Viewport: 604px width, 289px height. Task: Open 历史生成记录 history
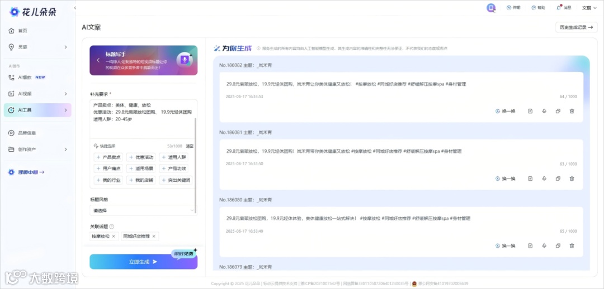tap(576, 27)
